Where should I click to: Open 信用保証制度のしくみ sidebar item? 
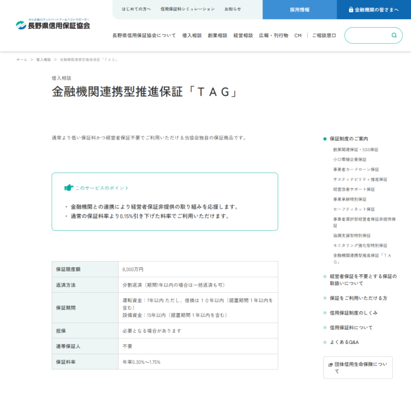pyautogui.click(x=353, y=312)
